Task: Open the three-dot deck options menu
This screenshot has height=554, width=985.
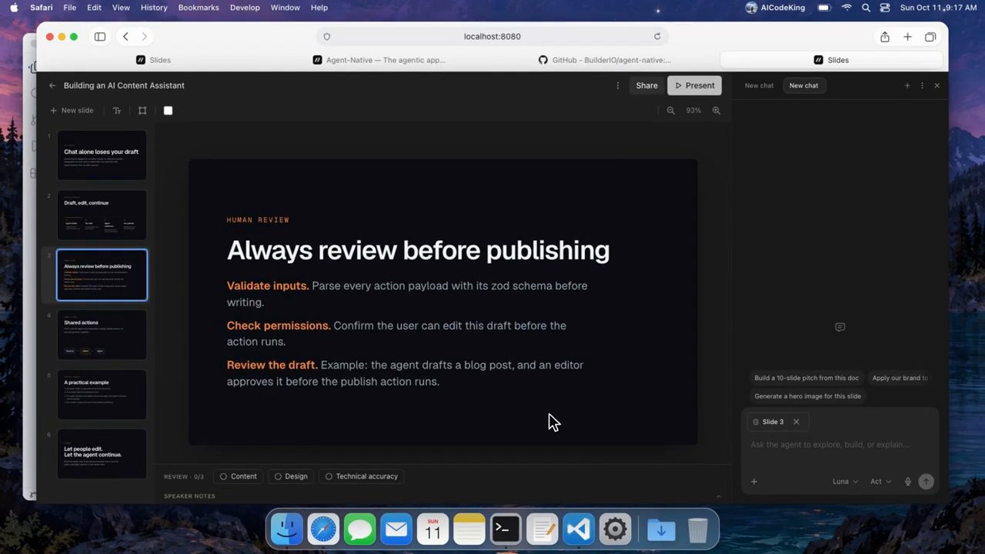Action: tap(618, 85)
